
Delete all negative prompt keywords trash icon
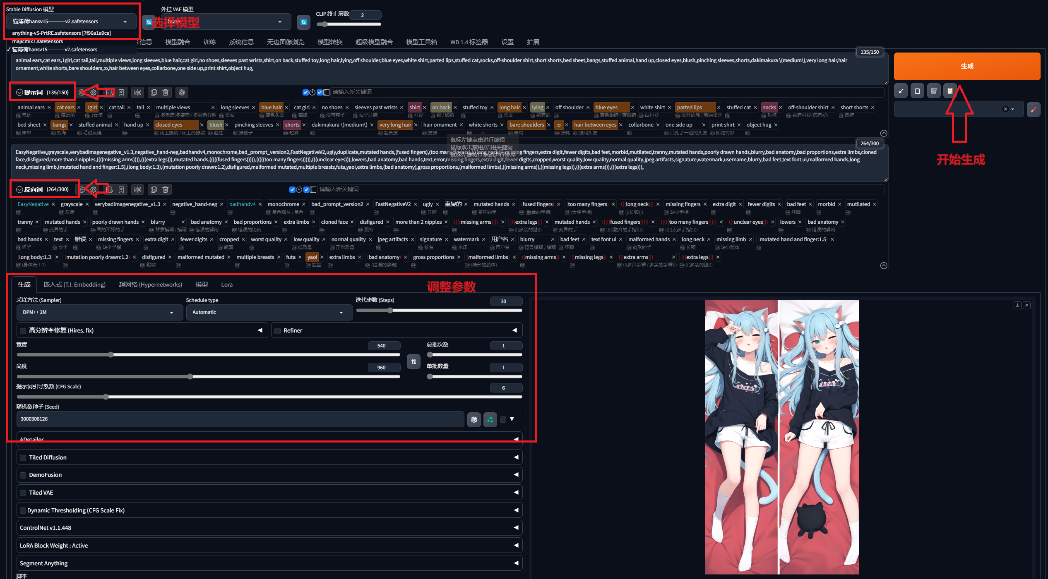[x=166, y=189]
